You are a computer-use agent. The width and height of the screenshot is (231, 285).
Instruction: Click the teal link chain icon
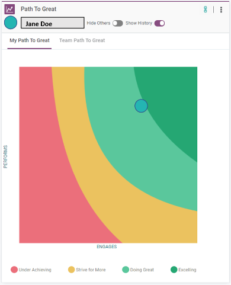click(x=206, y=9)
